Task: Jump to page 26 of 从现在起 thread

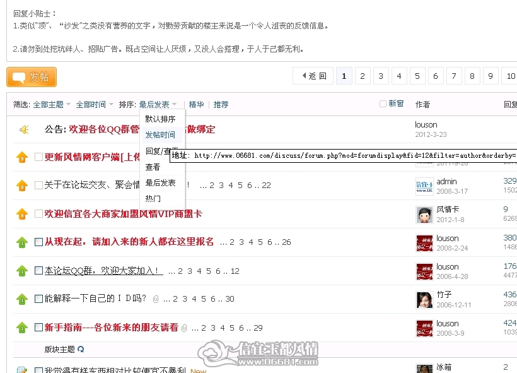Action: (x=286, y=242)
